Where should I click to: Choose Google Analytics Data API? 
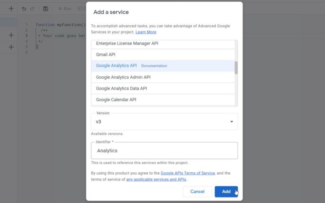(x=121, y=88)
